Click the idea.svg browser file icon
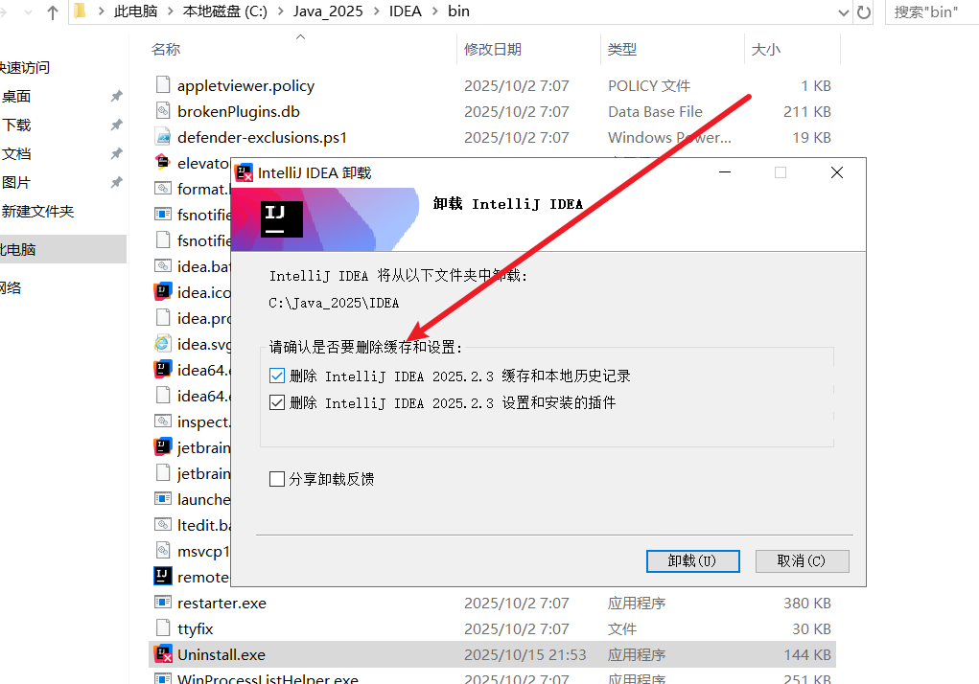The width and height of the screenshot is (979, 684). coord(162,344)
